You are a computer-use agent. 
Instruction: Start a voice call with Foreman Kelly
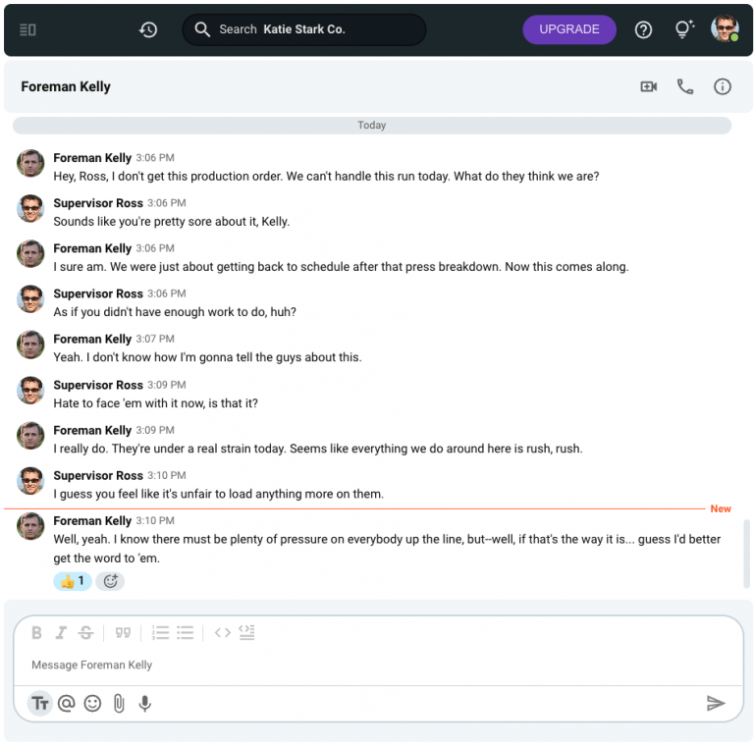click(685, 86)
